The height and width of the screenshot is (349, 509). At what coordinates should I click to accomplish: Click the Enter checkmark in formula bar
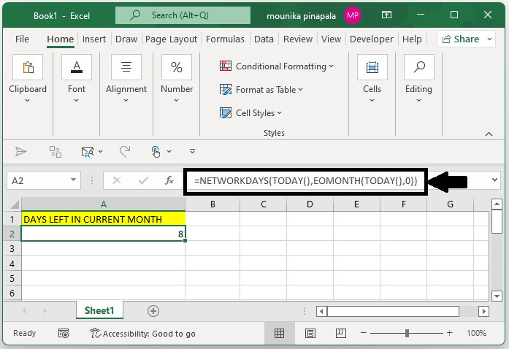(143, 180)
